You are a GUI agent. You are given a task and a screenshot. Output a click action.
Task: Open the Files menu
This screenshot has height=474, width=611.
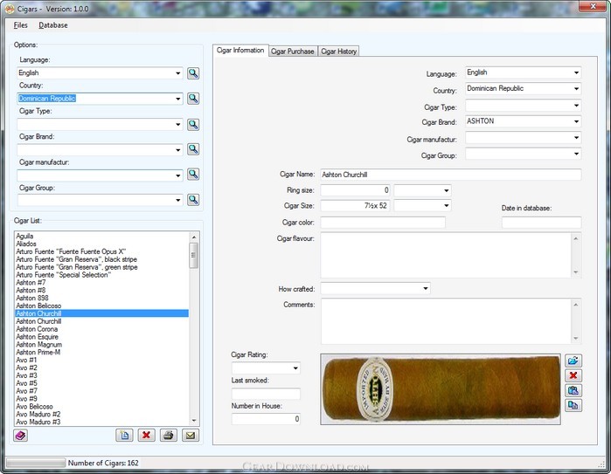[x=21, y=25]
